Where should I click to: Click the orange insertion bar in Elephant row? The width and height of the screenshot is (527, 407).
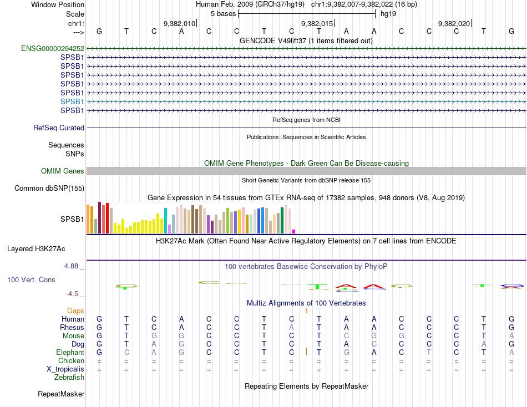point(306,352)
